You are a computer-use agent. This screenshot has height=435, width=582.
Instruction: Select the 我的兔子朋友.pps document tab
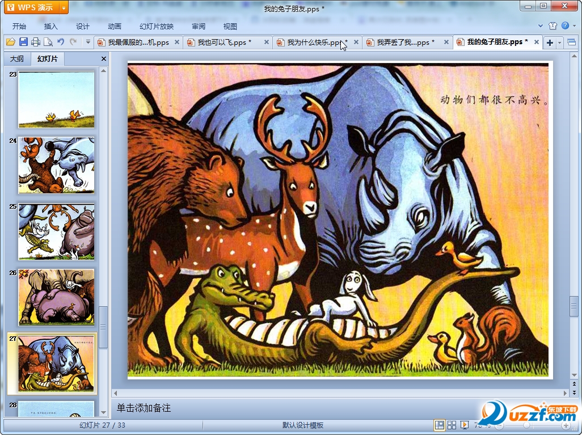(x=497, y=42)
